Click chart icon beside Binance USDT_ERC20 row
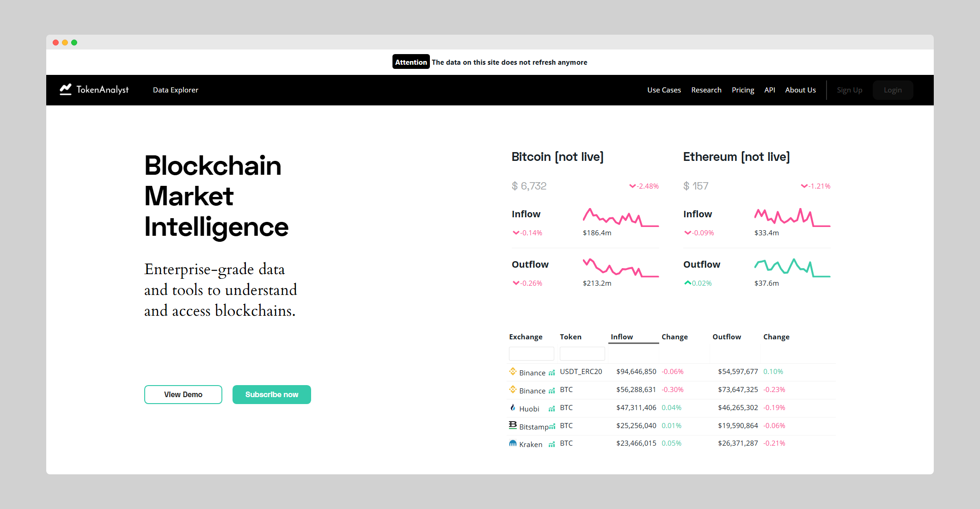The height and width of the screenshot is (509, 980). [x=551, y=373]
